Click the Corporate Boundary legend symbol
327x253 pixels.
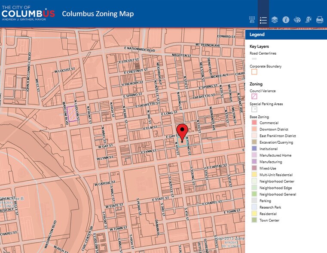click(254, 72)
